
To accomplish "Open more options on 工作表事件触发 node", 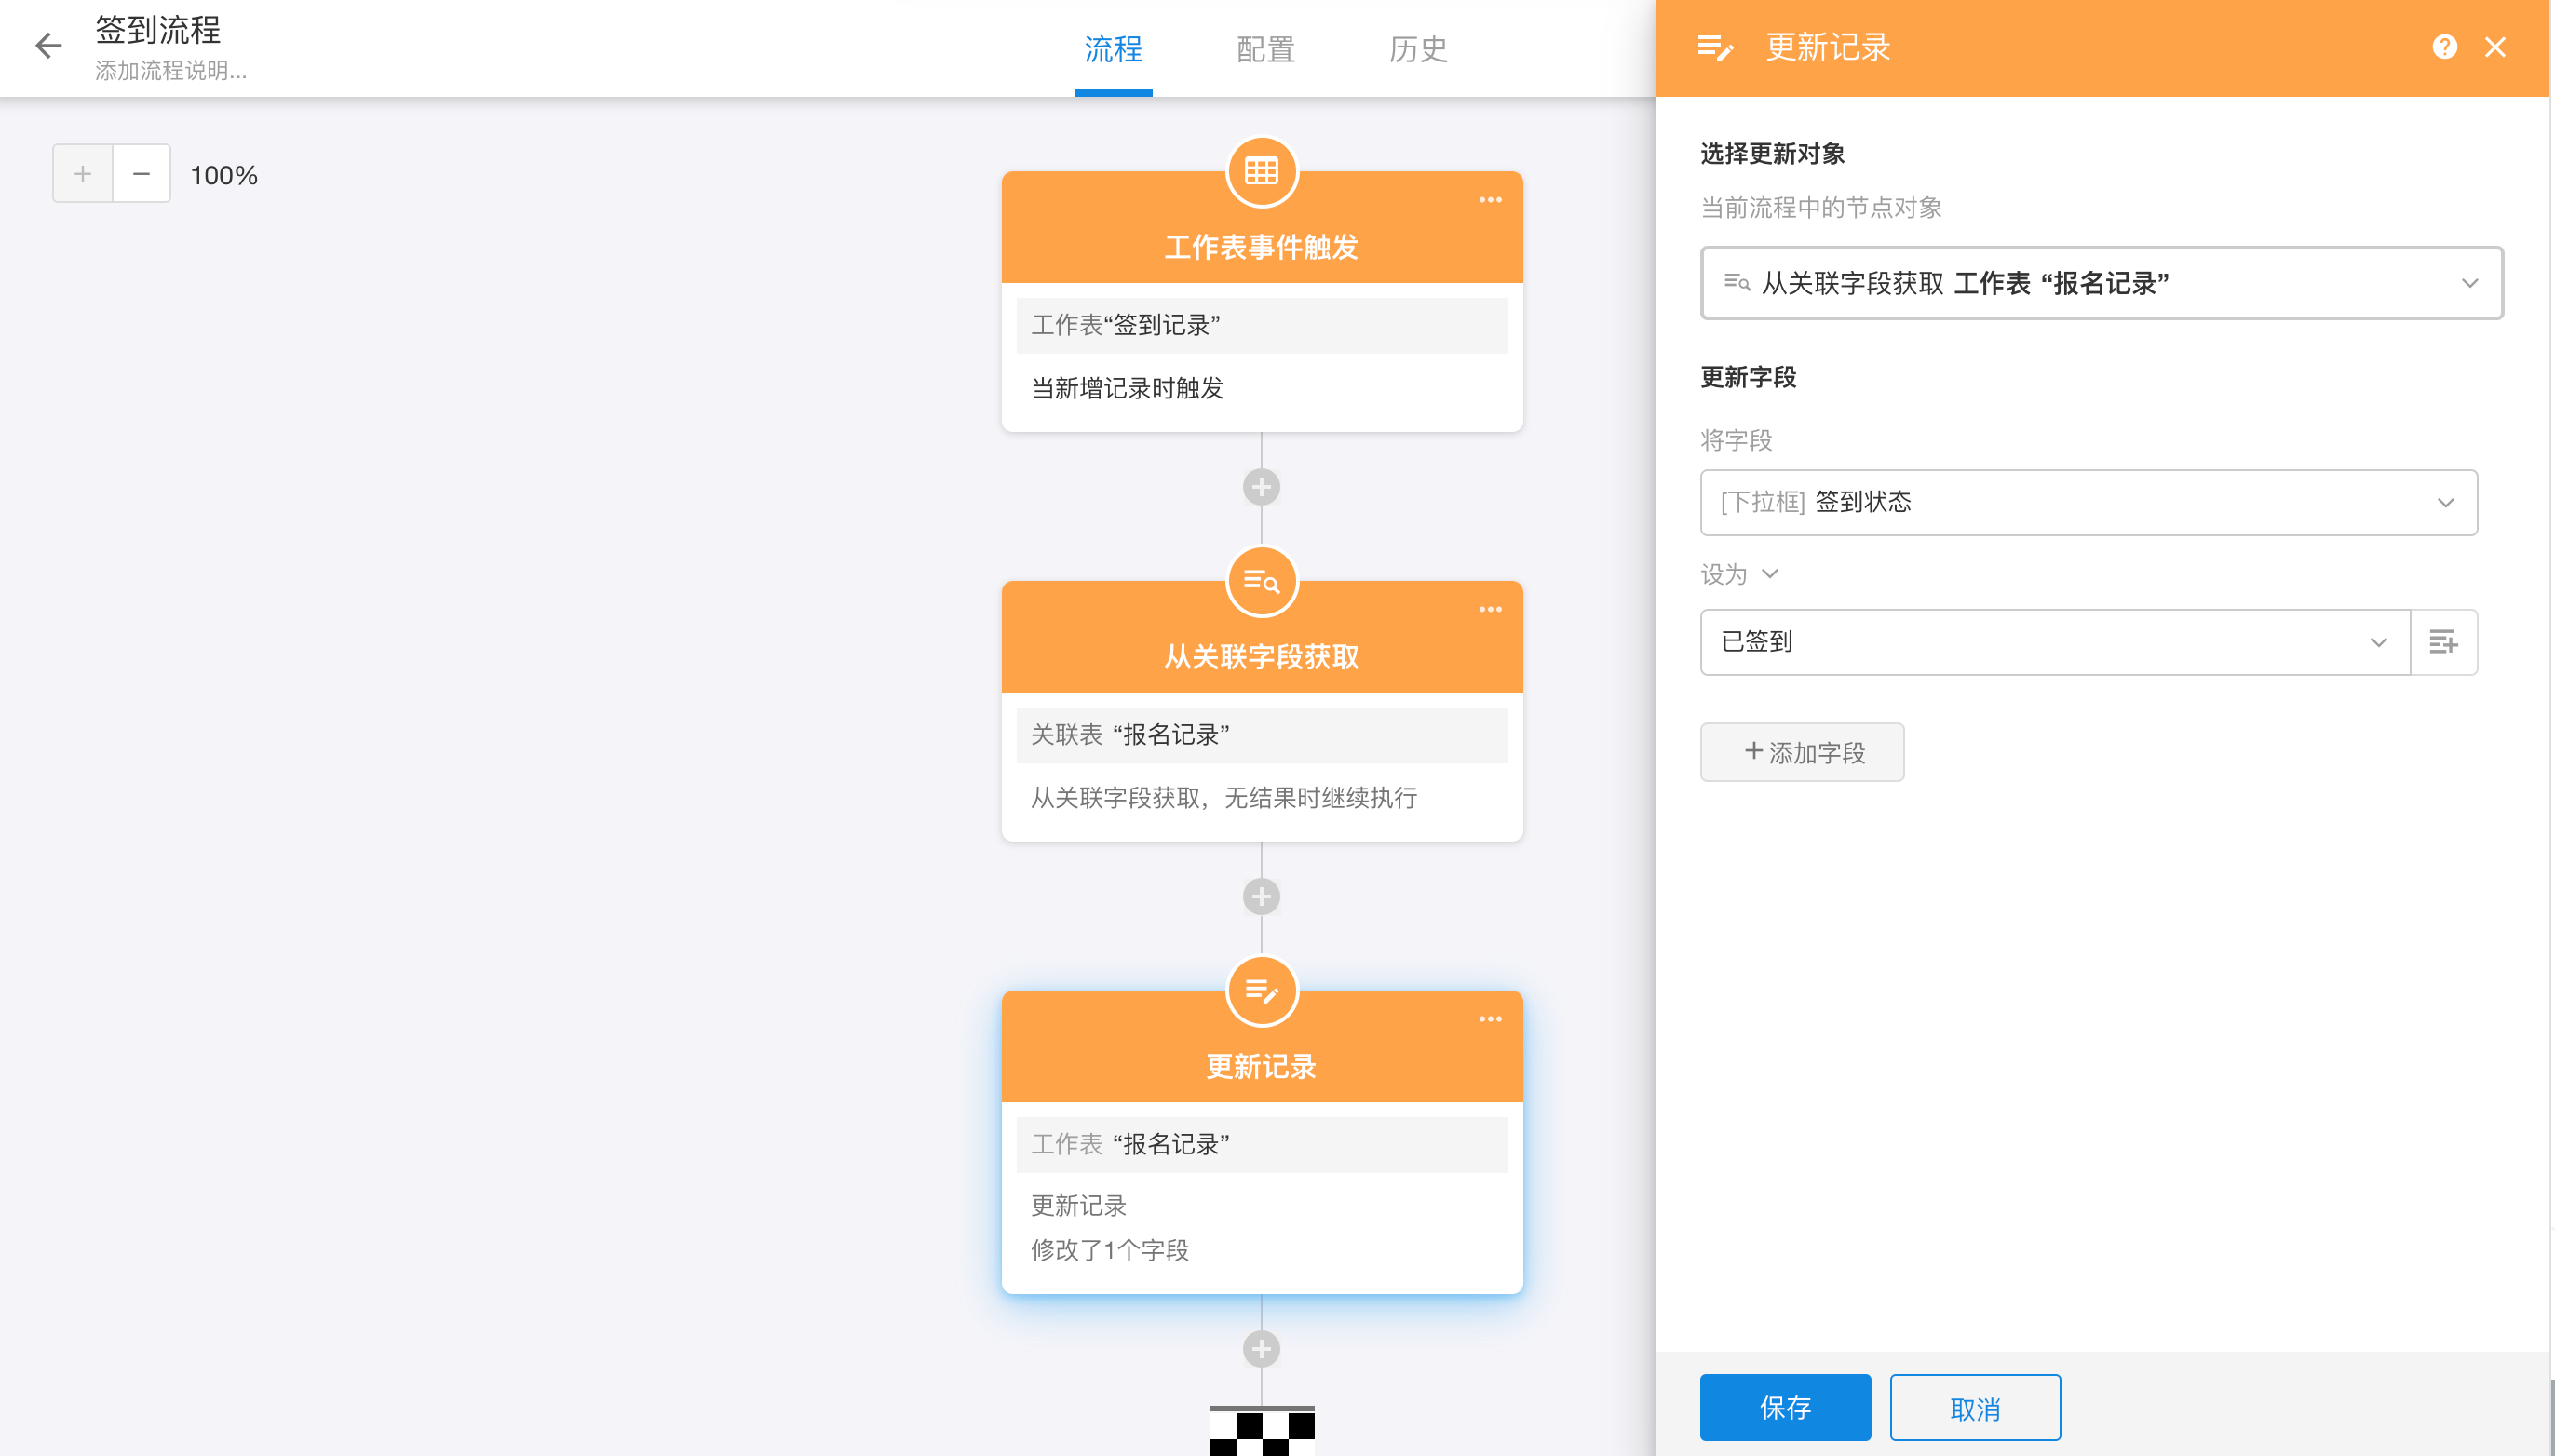I will (x=1490, y=200).
